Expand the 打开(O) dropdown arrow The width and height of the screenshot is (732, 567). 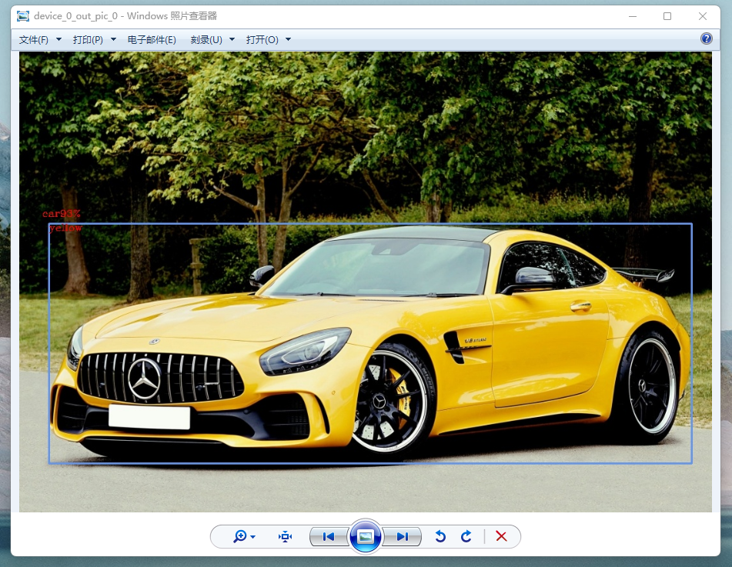pos(288,40)
